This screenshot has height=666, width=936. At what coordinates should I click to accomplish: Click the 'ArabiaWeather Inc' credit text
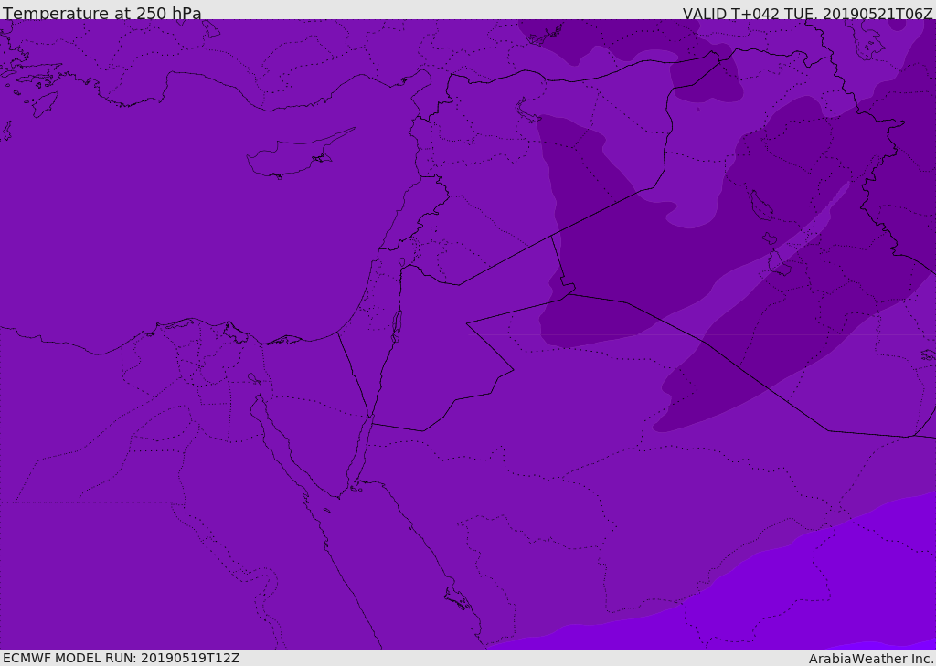coord(870,659)
